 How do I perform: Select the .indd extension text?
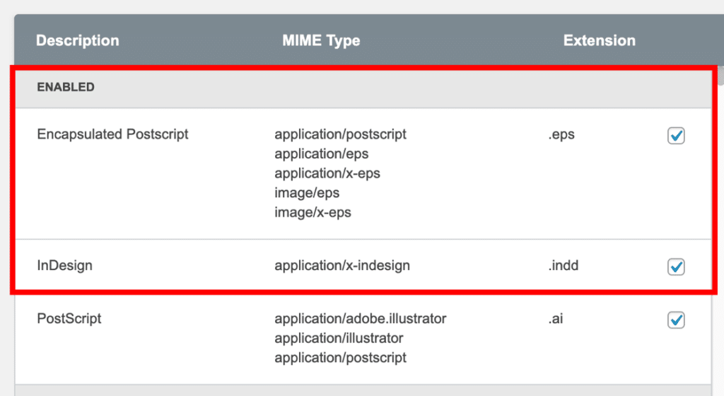[564, 266]
